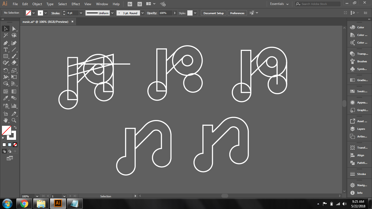Viewport: 372px width, 209px height.
Task: Select the Free Transform tool
Action: pos(14,77)
